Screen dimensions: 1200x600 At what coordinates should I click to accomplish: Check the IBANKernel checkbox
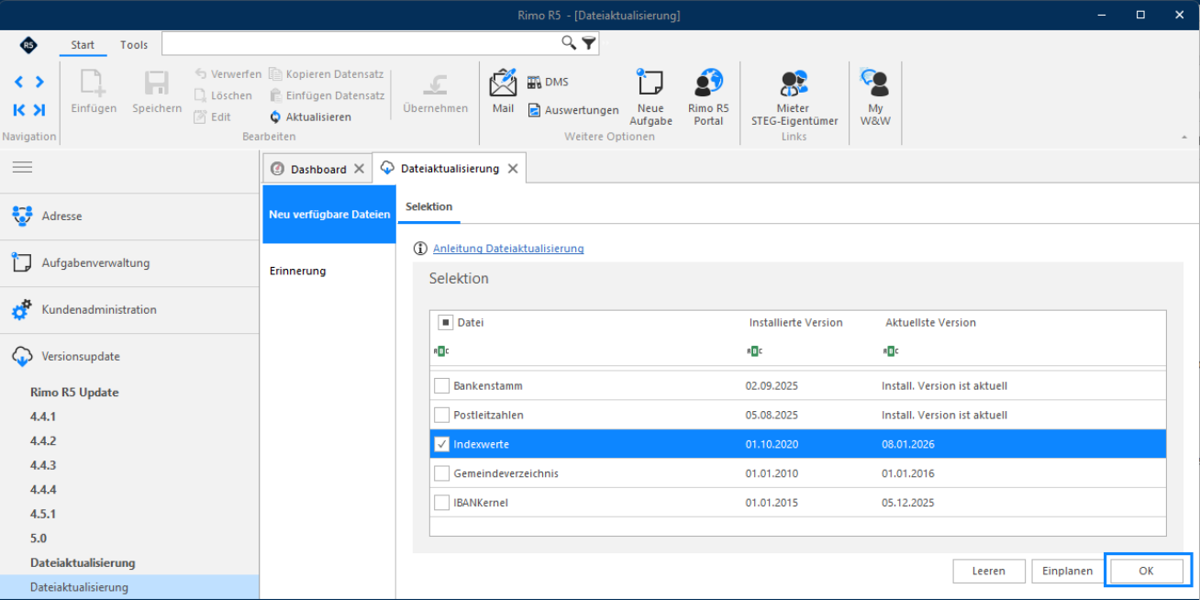coord(441,504)
